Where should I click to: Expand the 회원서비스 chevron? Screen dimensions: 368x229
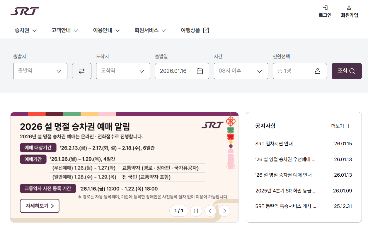pos(164,30)
